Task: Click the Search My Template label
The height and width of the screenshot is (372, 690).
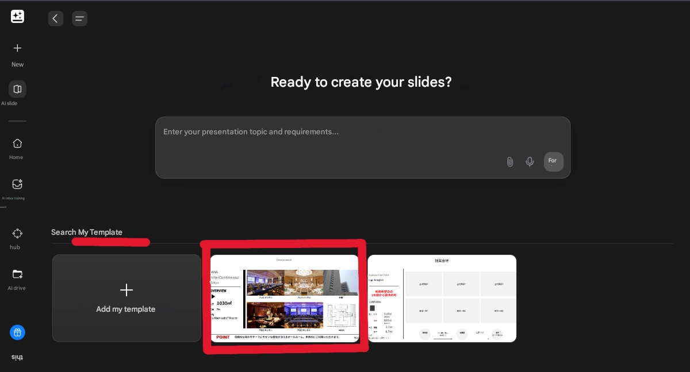Action: pyautogui.click(x=87, y=232)
